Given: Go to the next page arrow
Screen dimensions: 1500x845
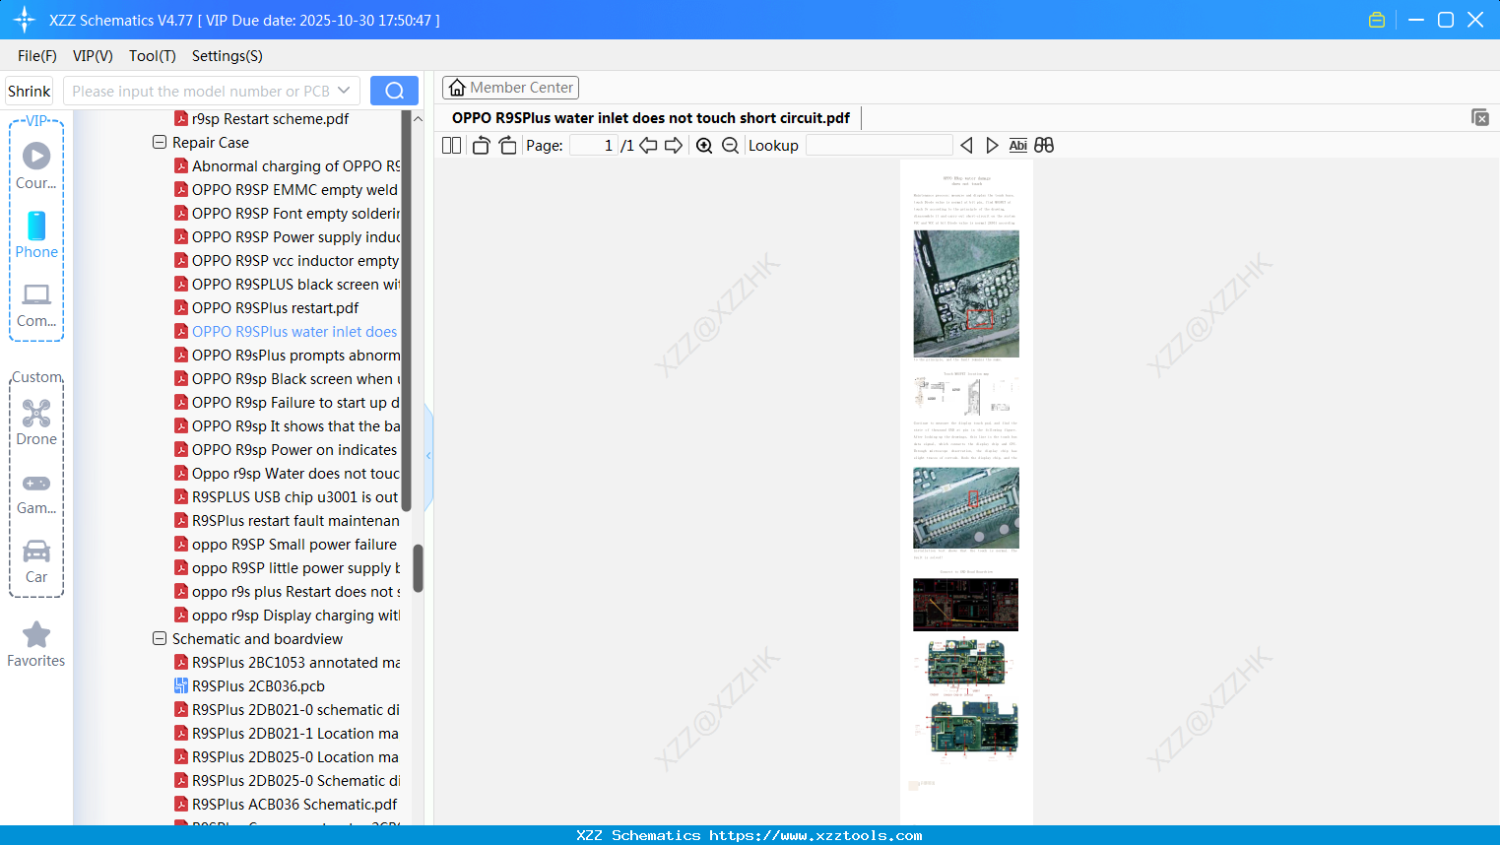Looking at the screenshot, I should point(674,146).
